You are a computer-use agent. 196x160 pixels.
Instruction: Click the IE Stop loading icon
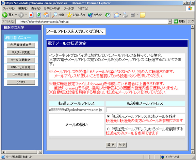coord(31,15)
